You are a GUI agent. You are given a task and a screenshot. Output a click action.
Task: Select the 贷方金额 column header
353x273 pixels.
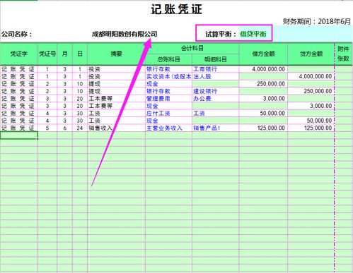click(311, 54)
